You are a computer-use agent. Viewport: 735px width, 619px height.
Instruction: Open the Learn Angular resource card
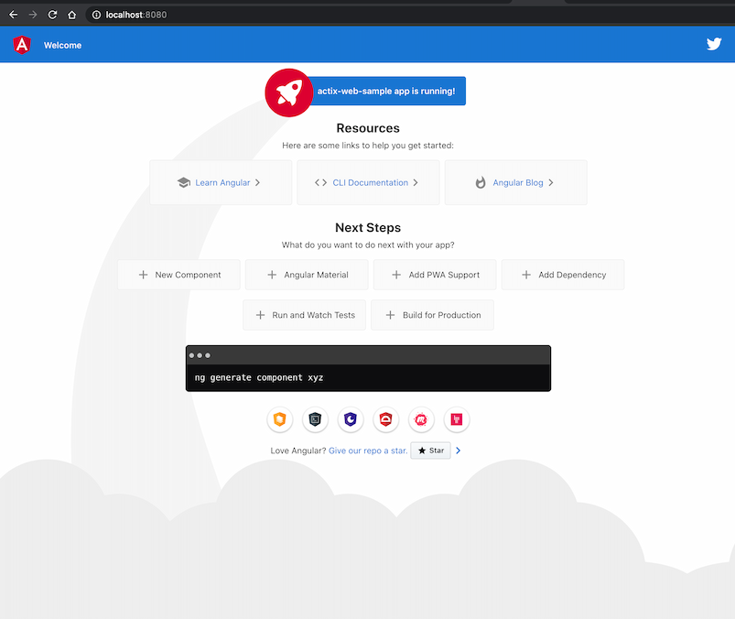click(x=221, y=182)
